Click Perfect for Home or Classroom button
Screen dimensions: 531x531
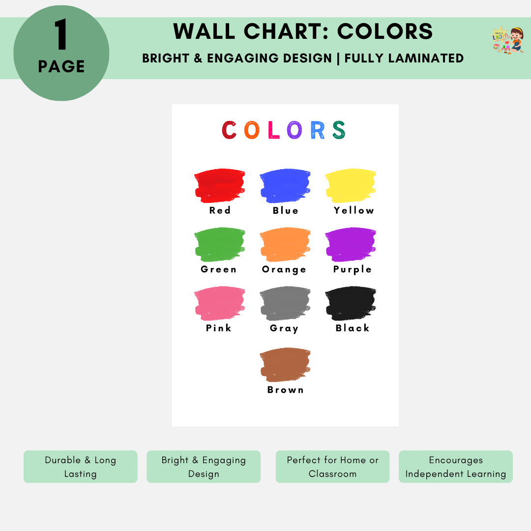pos(332,467)
